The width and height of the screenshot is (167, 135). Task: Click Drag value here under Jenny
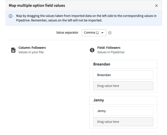point(123,122)
